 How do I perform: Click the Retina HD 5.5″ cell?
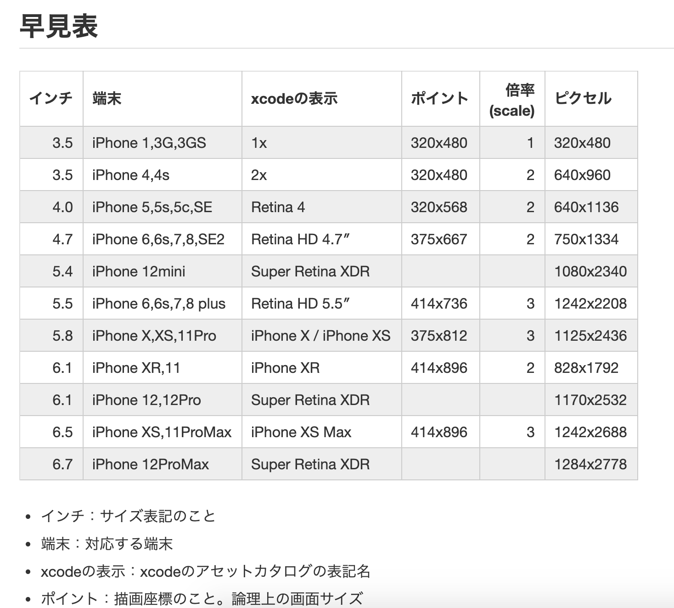pyautogui.click(x=322, y=304)
